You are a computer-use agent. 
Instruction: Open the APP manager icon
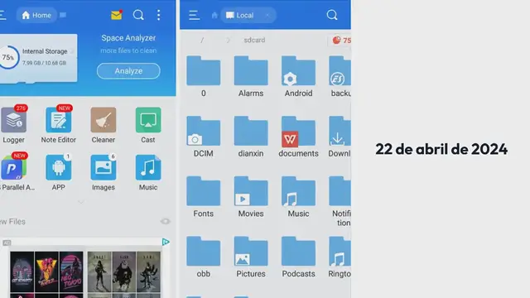click(59, 168)
